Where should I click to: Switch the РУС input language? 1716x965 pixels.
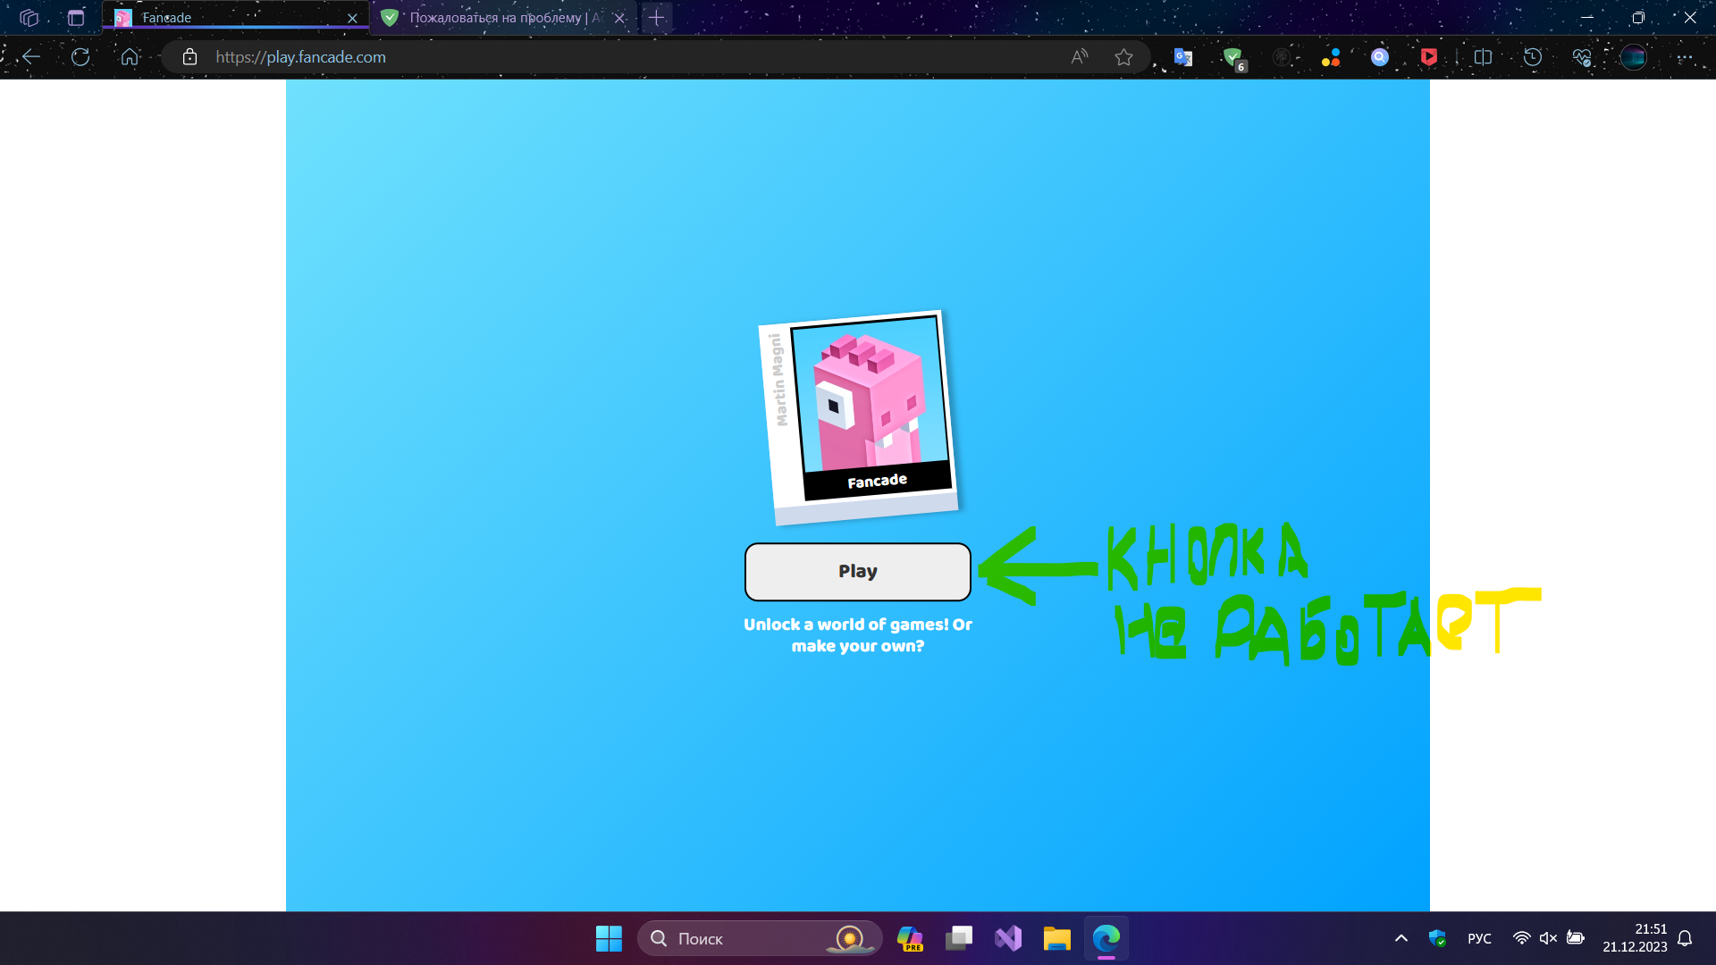pyautogui.click(x=1479, y=938)
